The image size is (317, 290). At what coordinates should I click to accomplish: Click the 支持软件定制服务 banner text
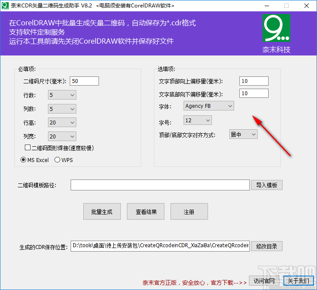[x=37, y=32]
